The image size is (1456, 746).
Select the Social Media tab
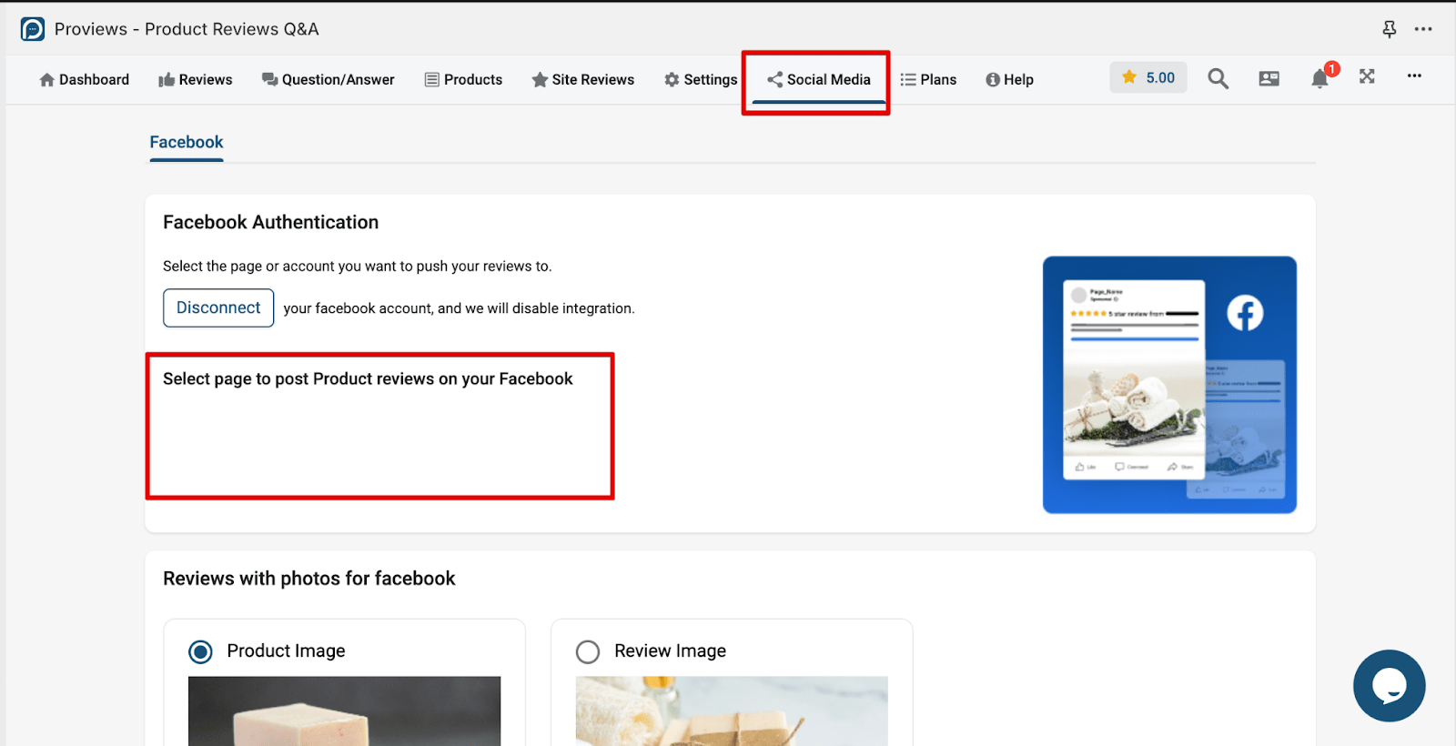(x=818, y=79)
